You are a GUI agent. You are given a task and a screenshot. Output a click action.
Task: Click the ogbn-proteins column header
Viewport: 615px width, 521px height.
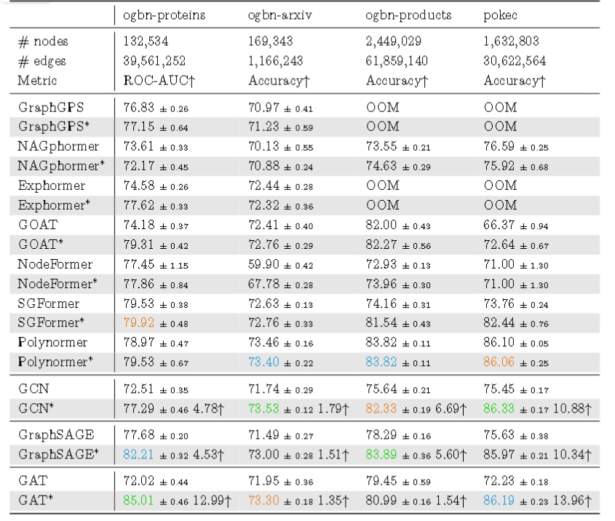click(x=165, y=15)
